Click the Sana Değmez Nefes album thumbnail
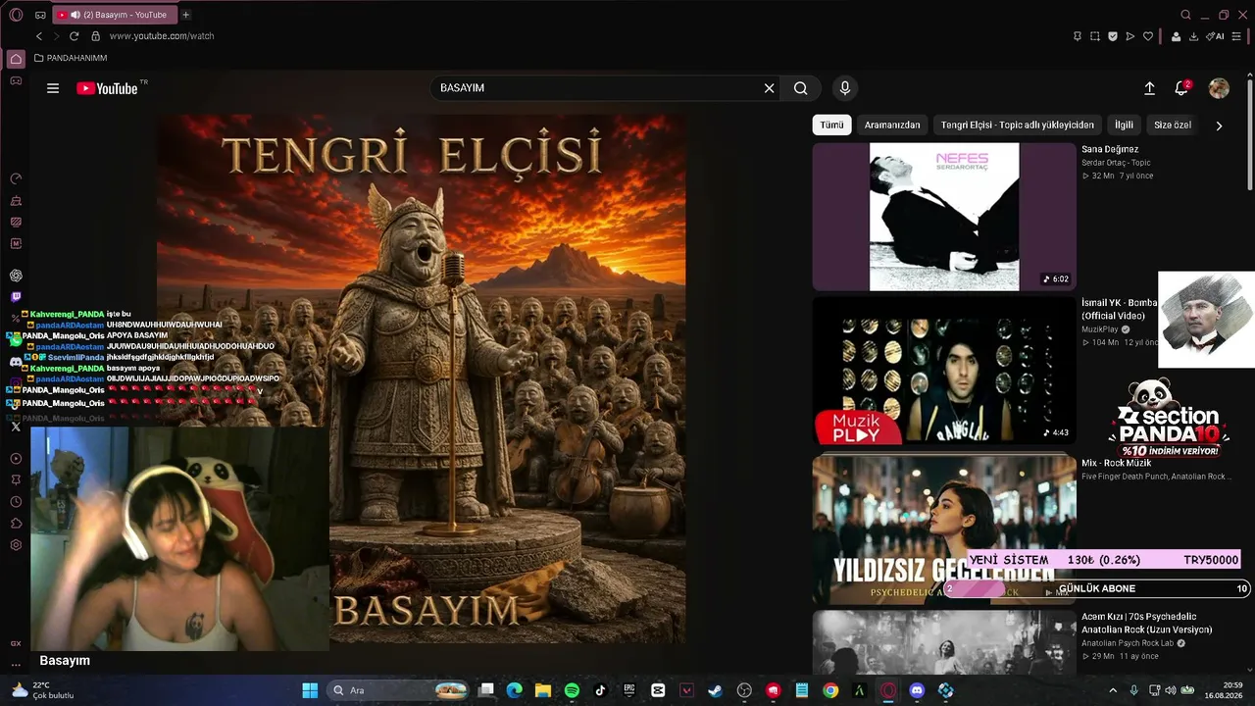 (944, 217)
